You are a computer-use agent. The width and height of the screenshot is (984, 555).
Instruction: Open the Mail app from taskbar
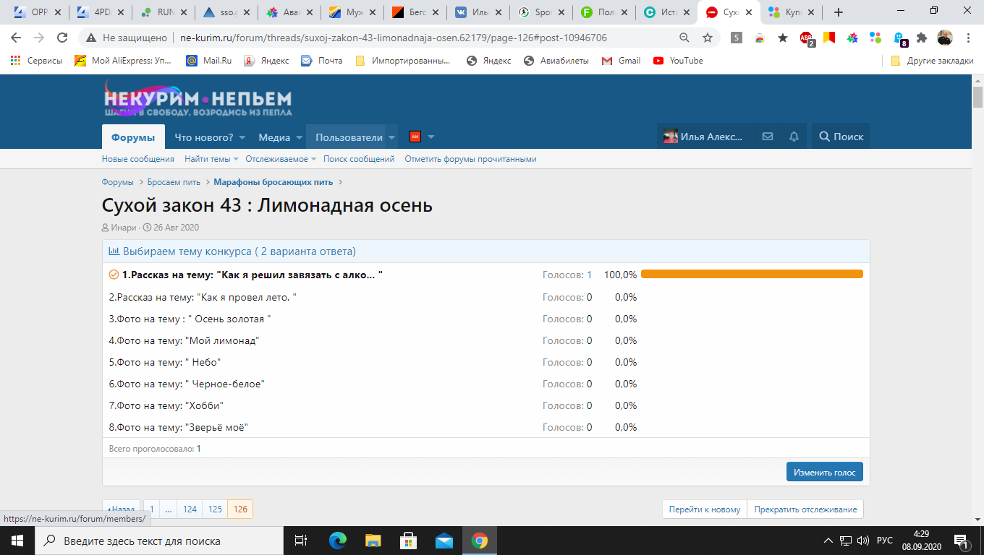click(x=444, y=541)
